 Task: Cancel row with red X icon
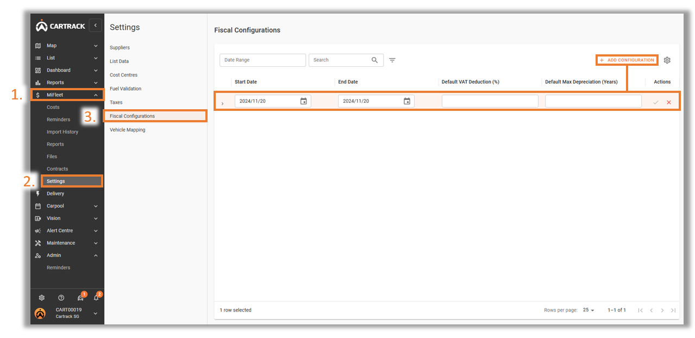tap(669, 102)
